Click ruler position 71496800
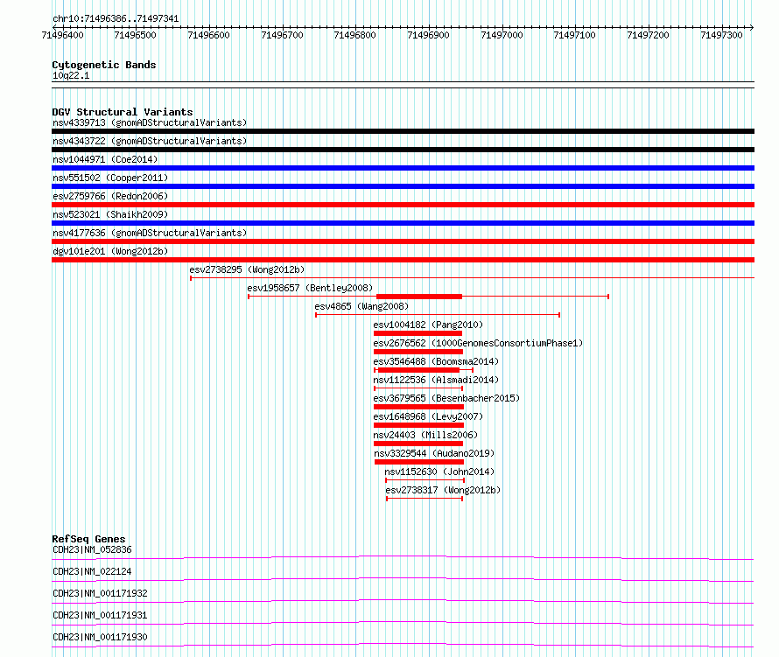Image resolution: width=779 pixels, height=657 pixels. [354, 35]
